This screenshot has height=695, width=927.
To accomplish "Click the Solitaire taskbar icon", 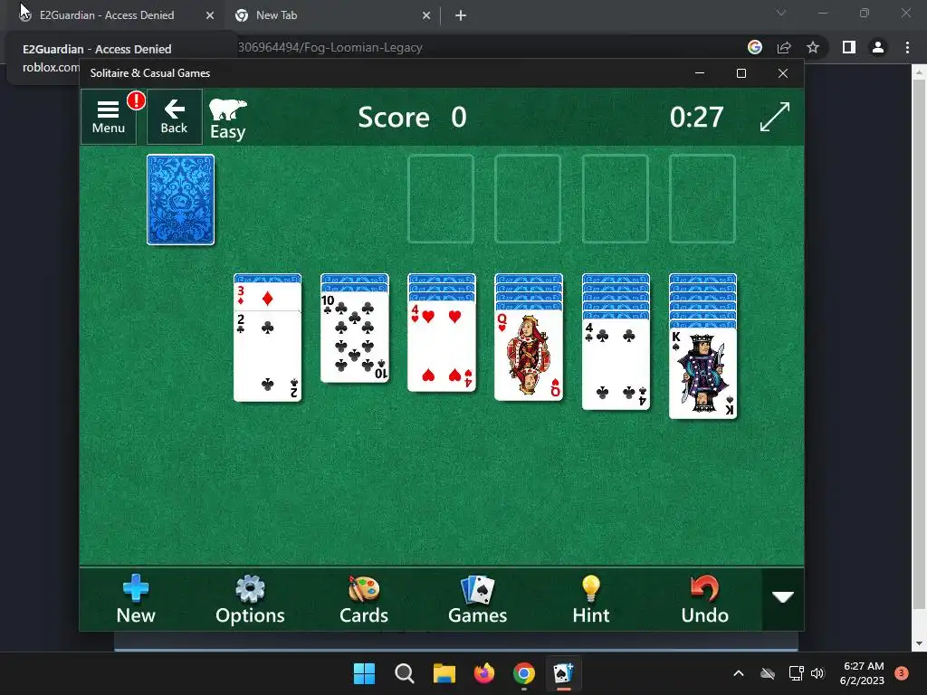I will 563,673.
